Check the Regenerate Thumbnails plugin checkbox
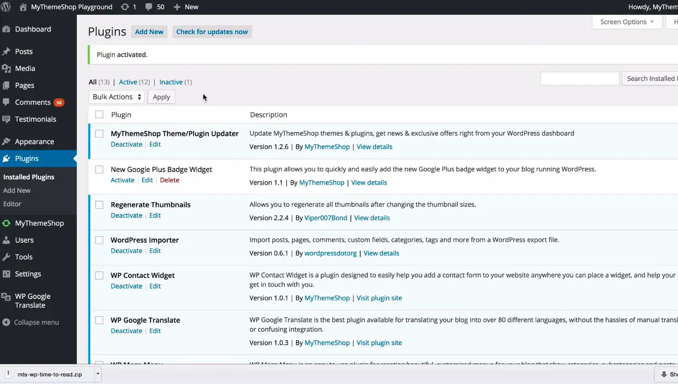678x384 pixels. (x=99, y=205)
